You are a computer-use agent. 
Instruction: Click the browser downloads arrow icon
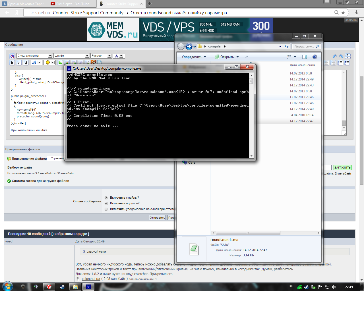[x=357, y=13]
